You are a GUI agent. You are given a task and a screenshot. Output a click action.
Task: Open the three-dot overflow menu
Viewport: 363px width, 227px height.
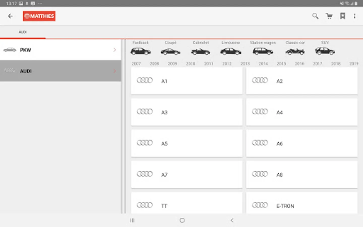(354, 16)
